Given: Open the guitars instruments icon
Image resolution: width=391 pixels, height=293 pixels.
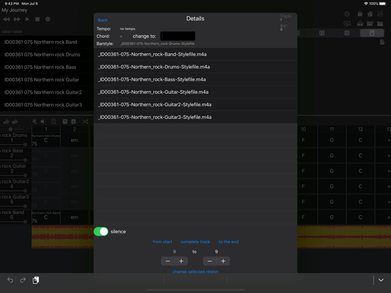Looking at the screenshot, I should [380, 14].
